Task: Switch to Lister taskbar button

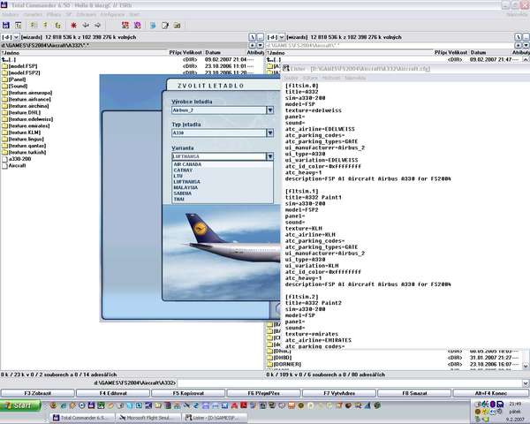Action: (x=215, y=418)
